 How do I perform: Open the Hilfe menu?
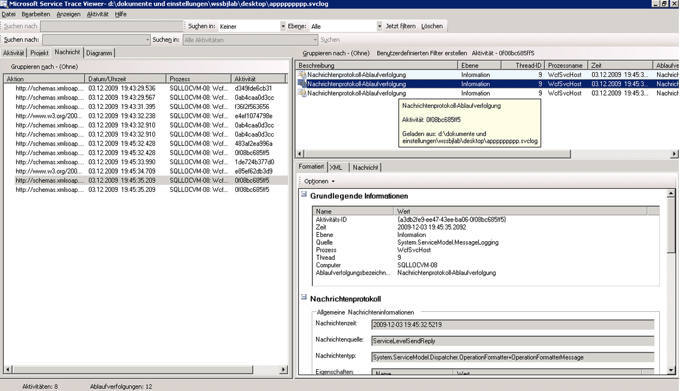[x=121, y=14]
